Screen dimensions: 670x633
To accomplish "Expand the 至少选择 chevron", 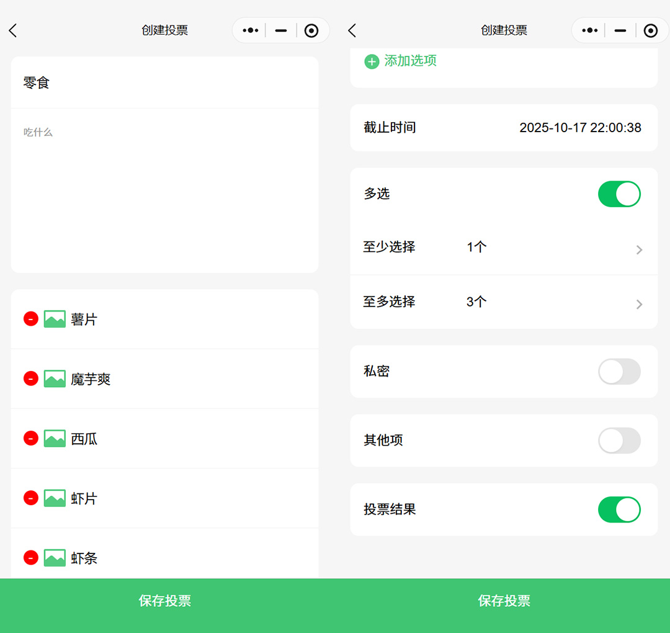I will (639, 249).
